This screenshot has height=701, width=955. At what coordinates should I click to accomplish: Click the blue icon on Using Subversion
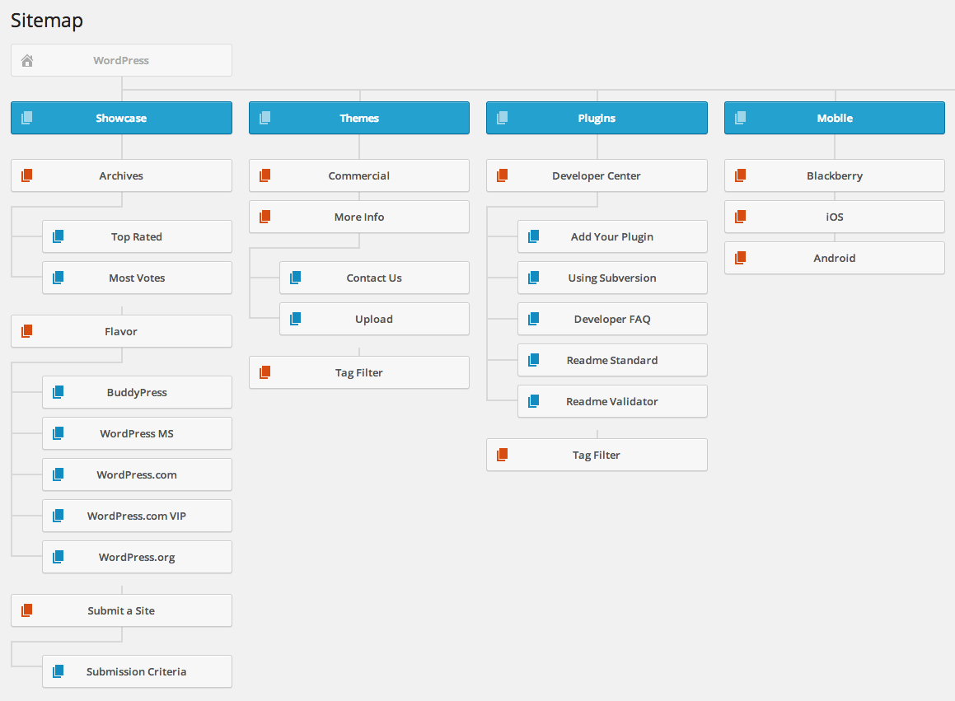tap(534, 278)
